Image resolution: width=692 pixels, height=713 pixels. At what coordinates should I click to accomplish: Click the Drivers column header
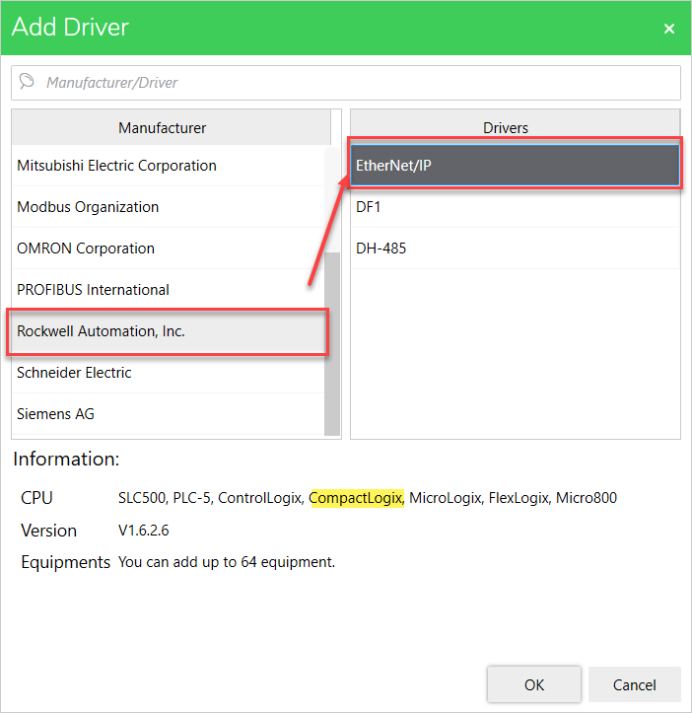click(516, 126)
